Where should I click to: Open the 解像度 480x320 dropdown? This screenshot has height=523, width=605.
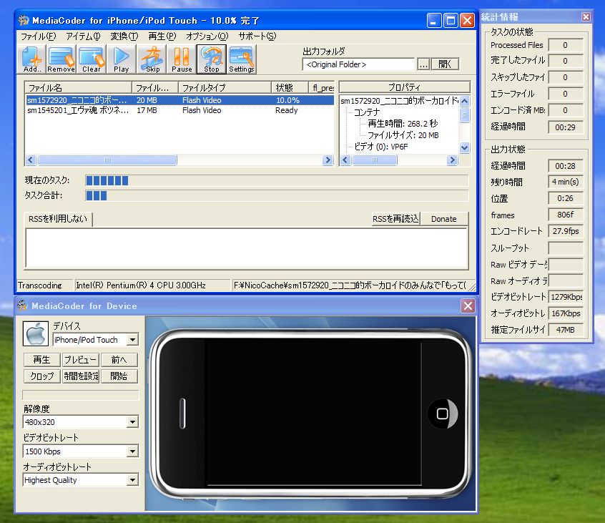click(133, 422)
